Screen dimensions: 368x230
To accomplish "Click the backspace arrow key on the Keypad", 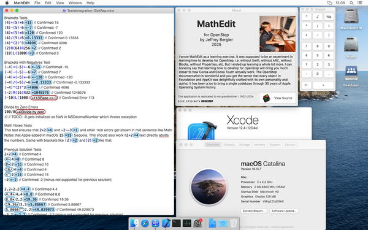I will point(306,85).
